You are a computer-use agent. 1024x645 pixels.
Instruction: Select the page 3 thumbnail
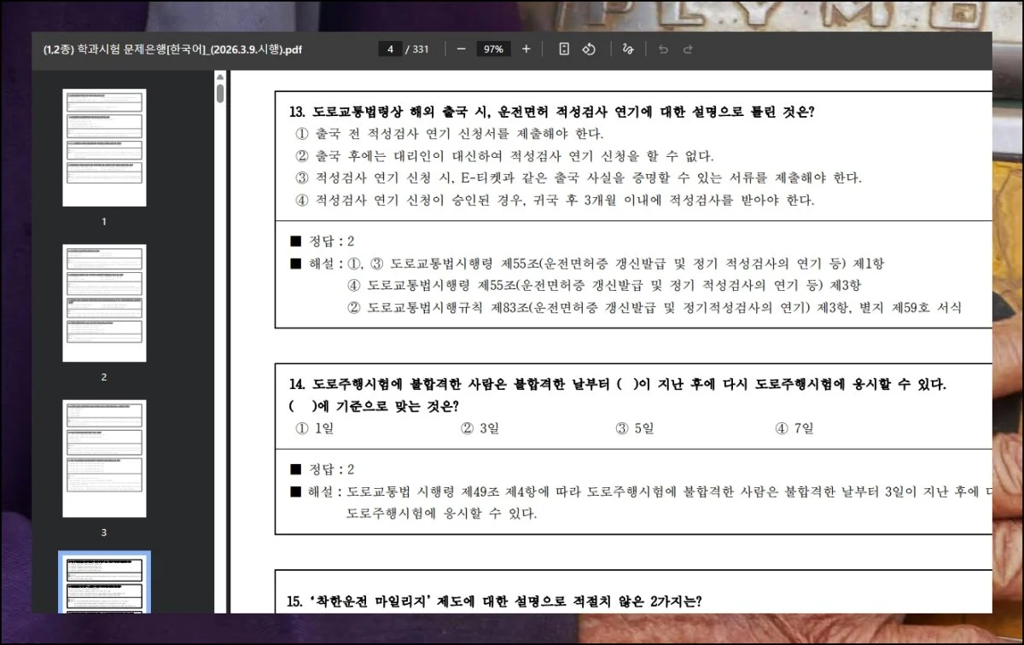click(x=104, y=458)
